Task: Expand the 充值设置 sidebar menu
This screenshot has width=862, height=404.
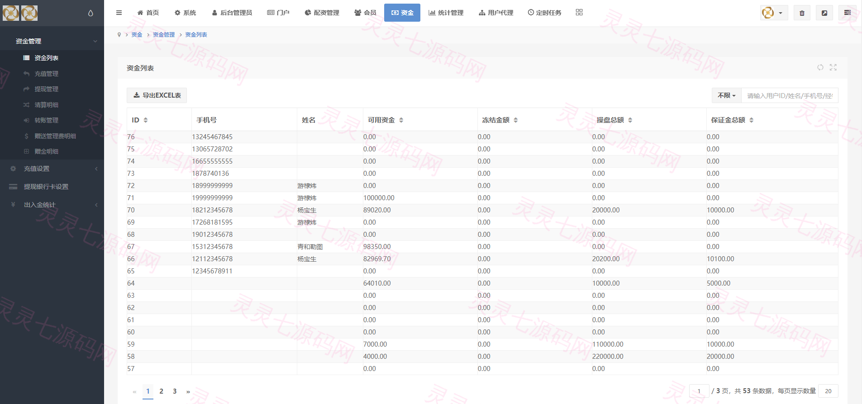Action: point(52,169)
